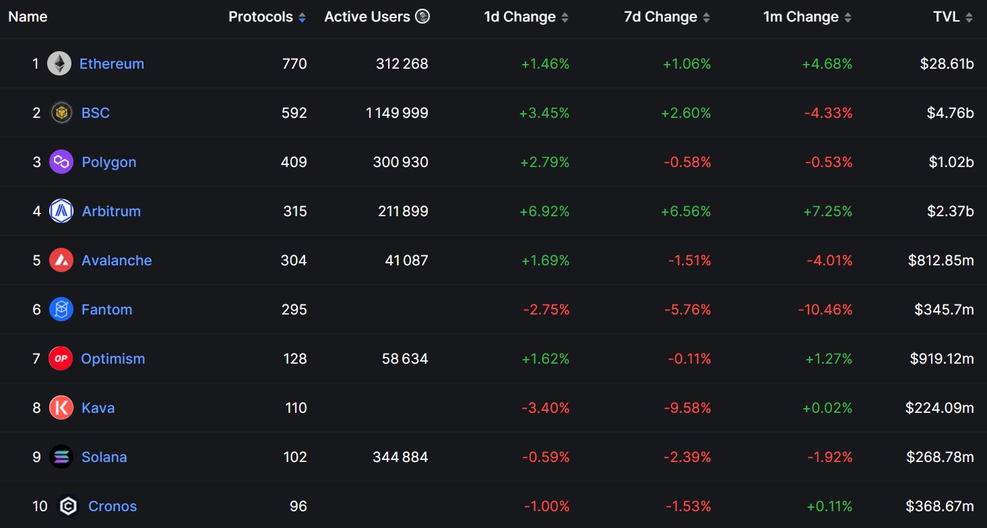Click the Cronos chain logo
The image size is (987, 528).
[x=68, y=506]
